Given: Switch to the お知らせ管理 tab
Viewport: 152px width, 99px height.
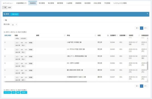Looking at the screenshot, I should click(x=97, y=3).
